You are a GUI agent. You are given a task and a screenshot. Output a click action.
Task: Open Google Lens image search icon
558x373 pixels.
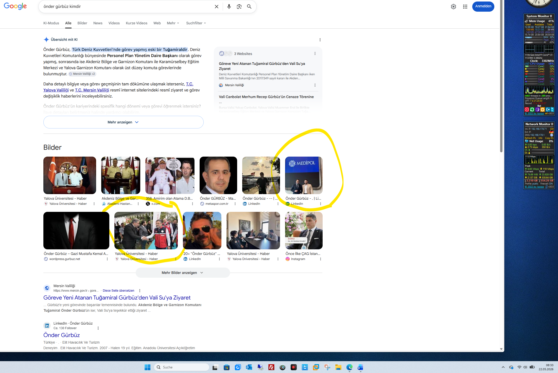click(x=239, y=7)
